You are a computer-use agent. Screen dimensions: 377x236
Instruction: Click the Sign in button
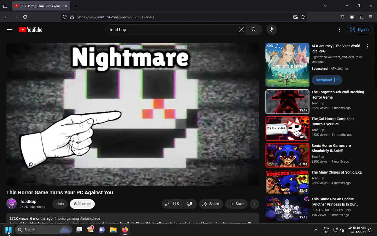(x=359, y=30)
